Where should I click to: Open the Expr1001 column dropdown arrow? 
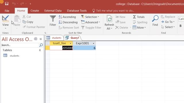[93, 43]
